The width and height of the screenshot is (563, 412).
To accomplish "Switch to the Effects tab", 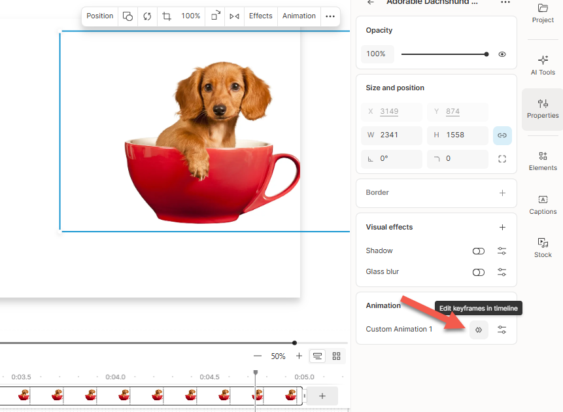I will pos(260,16).
